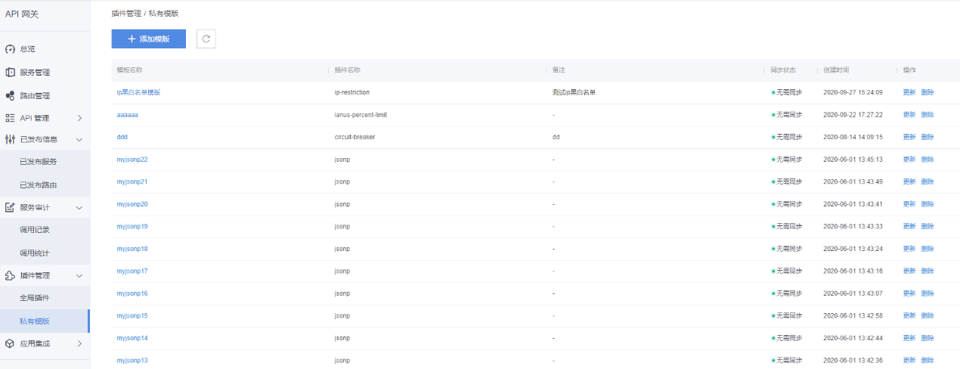The height and width of the screenshot is (369, 960).
Task: Click the 服务审计 edit icon
Action: point(10,207)
